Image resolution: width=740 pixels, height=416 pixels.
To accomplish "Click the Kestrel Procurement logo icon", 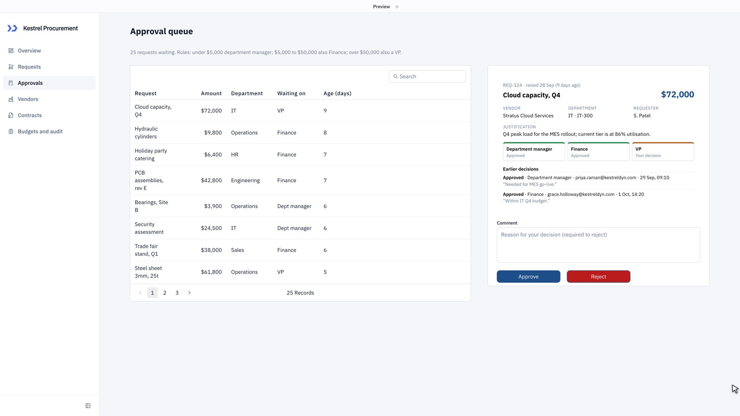I will 12,28.
